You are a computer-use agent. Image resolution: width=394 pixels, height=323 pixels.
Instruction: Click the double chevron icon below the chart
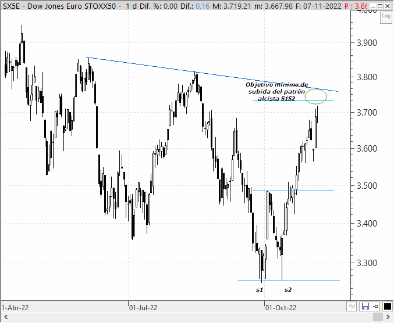[352, 306]
